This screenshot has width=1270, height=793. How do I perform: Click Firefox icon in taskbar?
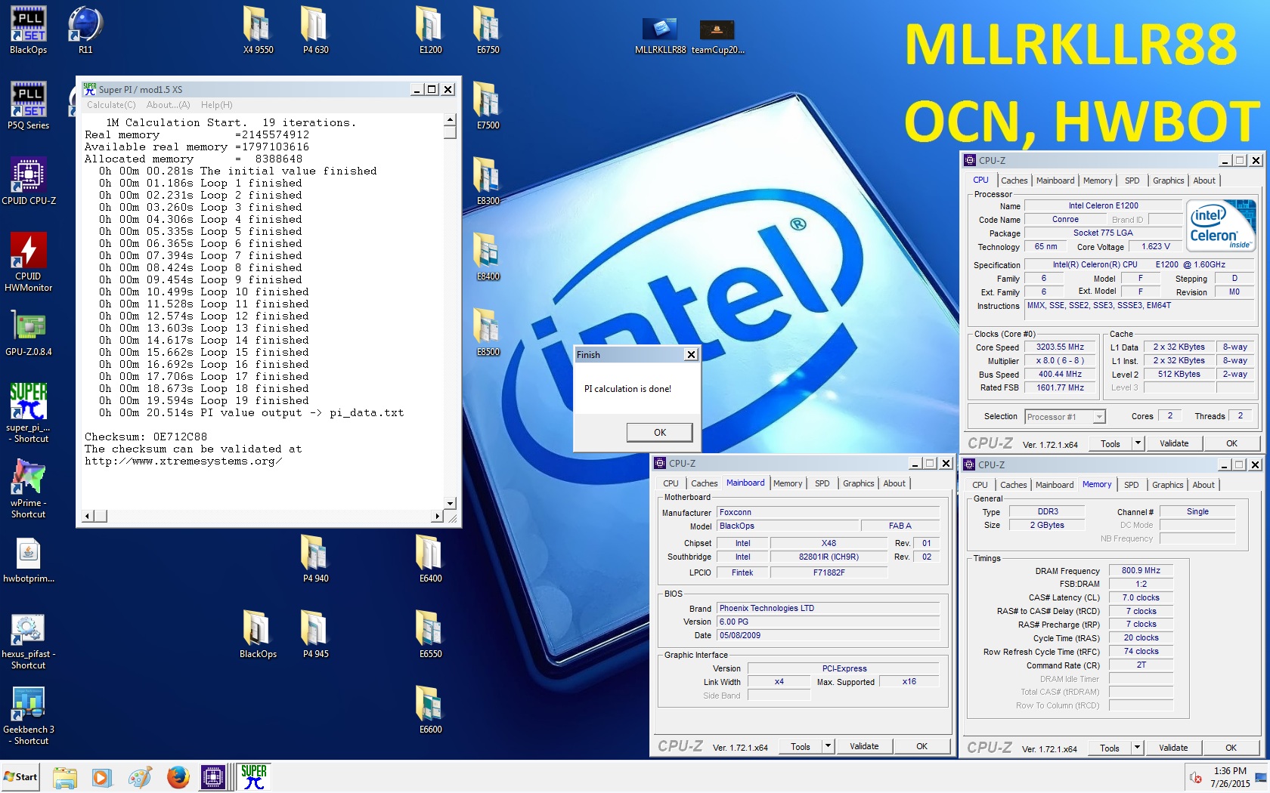(x=178, y=777)
